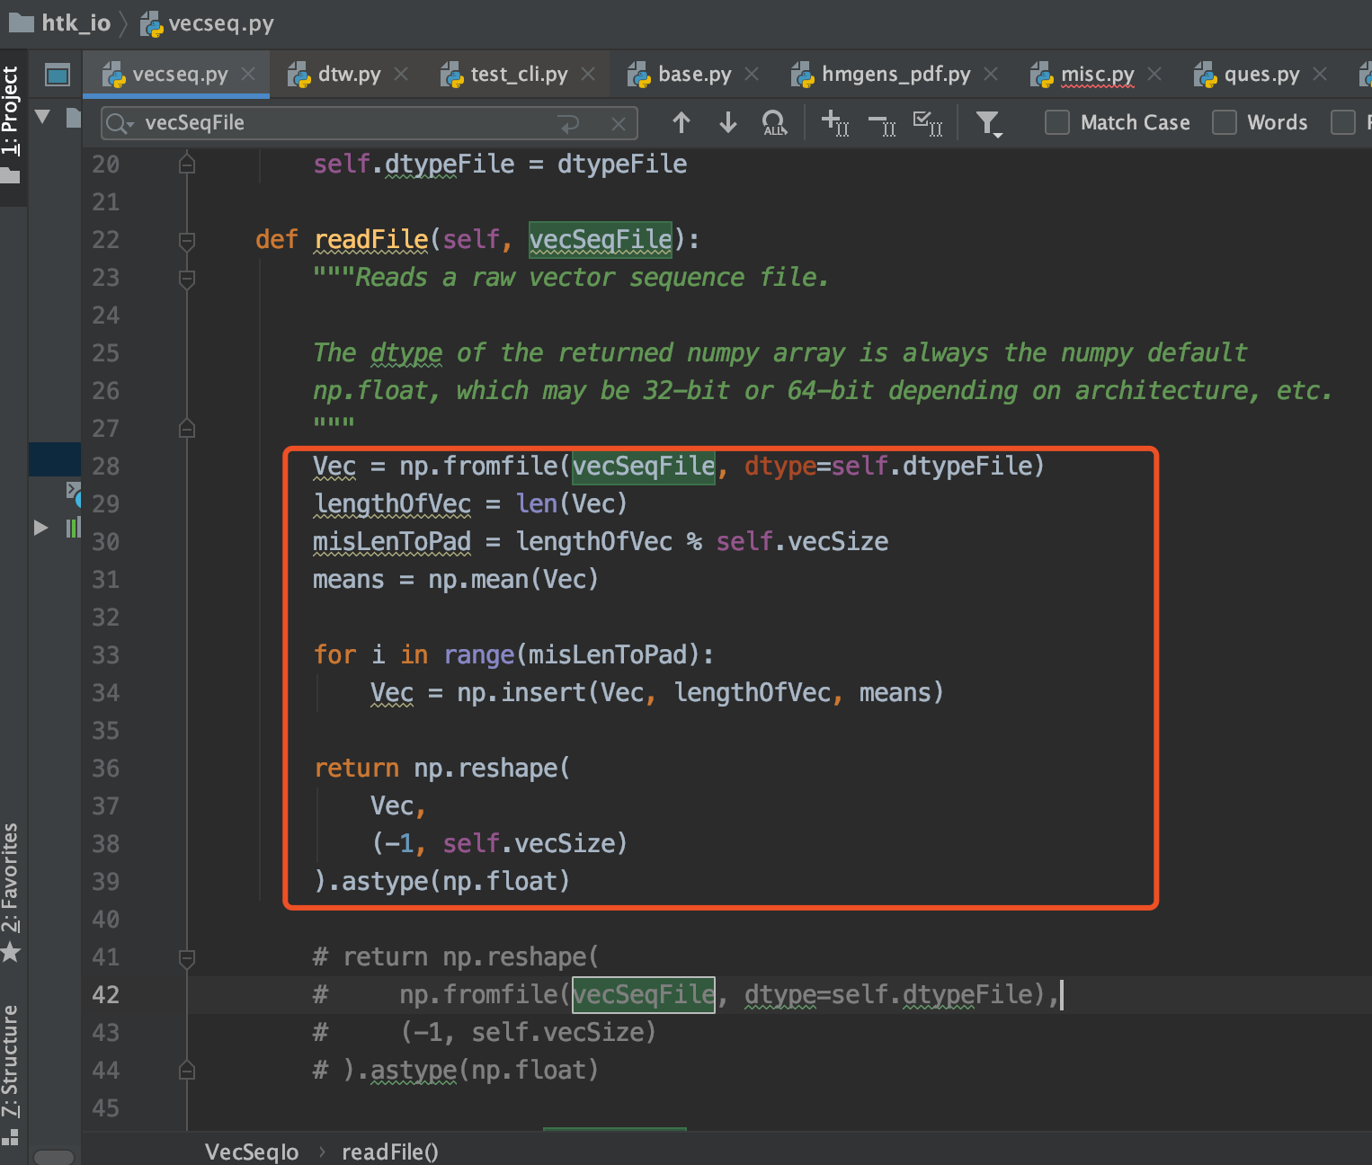Go to previous search occurrence

coord(682,122)
